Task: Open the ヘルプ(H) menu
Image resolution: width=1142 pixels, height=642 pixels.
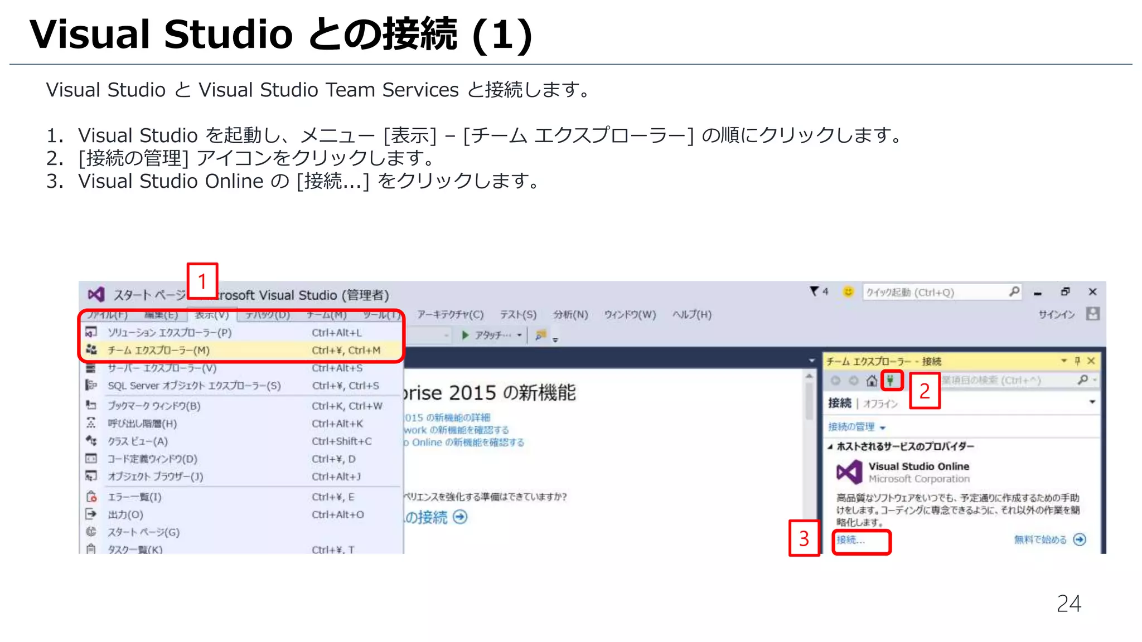Action: tap(691, 314)
